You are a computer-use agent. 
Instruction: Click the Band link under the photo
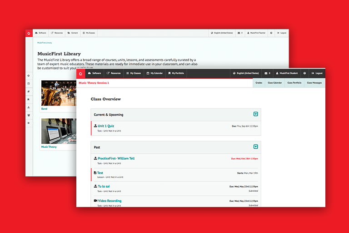point(44,109)
